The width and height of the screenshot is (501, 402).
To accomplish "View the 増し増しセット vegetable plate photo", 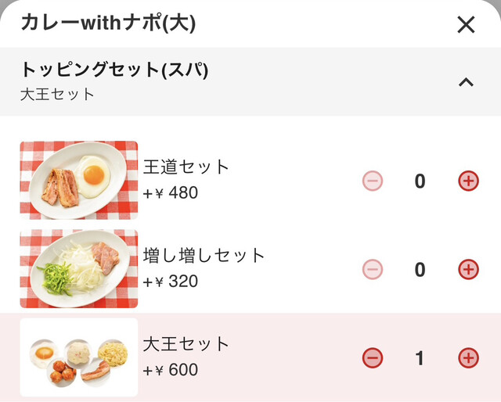I will tap(79, 268).
